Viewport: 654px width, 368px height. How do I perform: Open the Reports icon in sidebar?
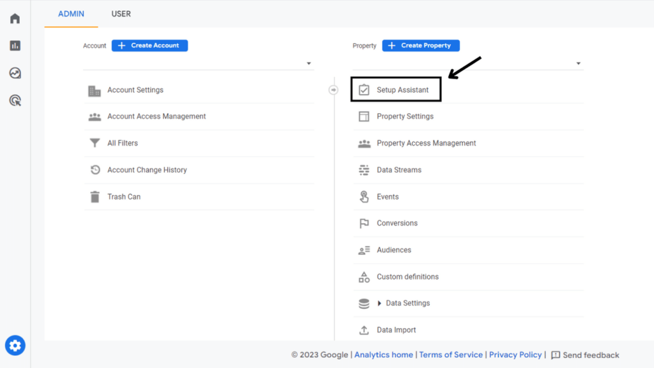click(x=15, y=45)
